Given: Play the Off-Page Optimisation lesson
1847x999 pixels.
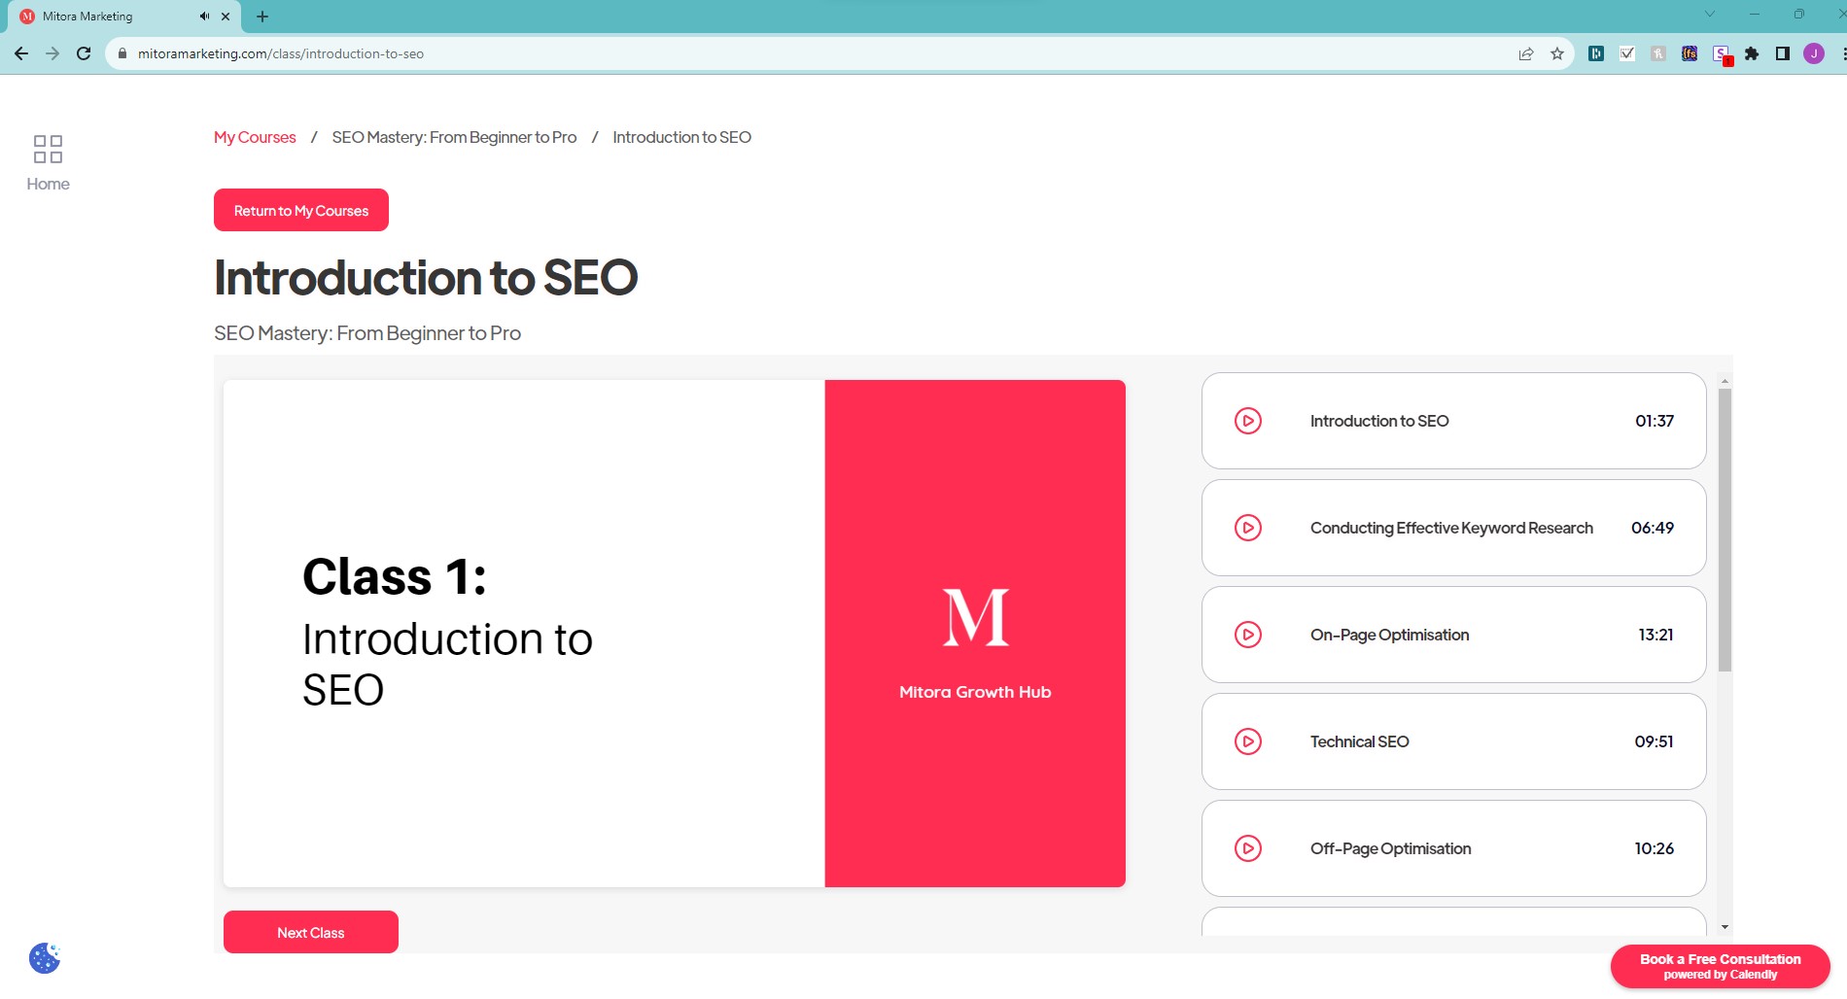Looking at the screenshot, I should [x=1247, y=848].
